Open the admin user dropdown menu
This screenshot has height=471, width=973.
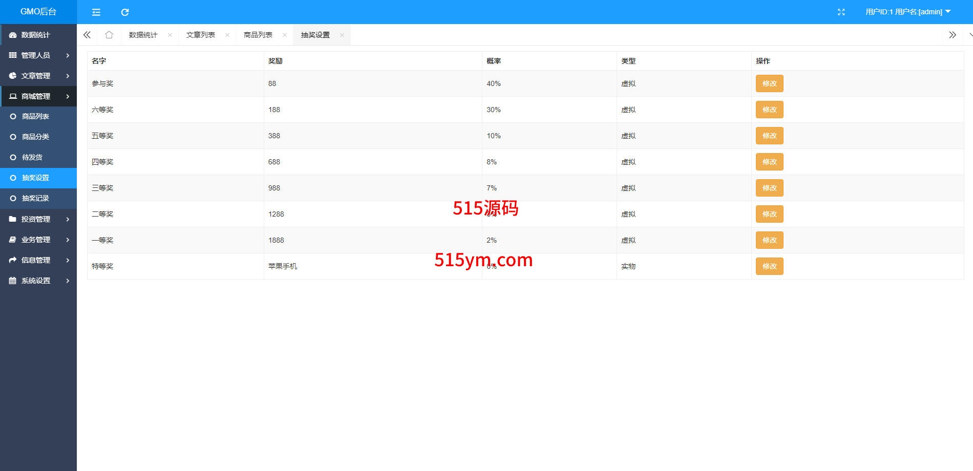pos(907,12)
